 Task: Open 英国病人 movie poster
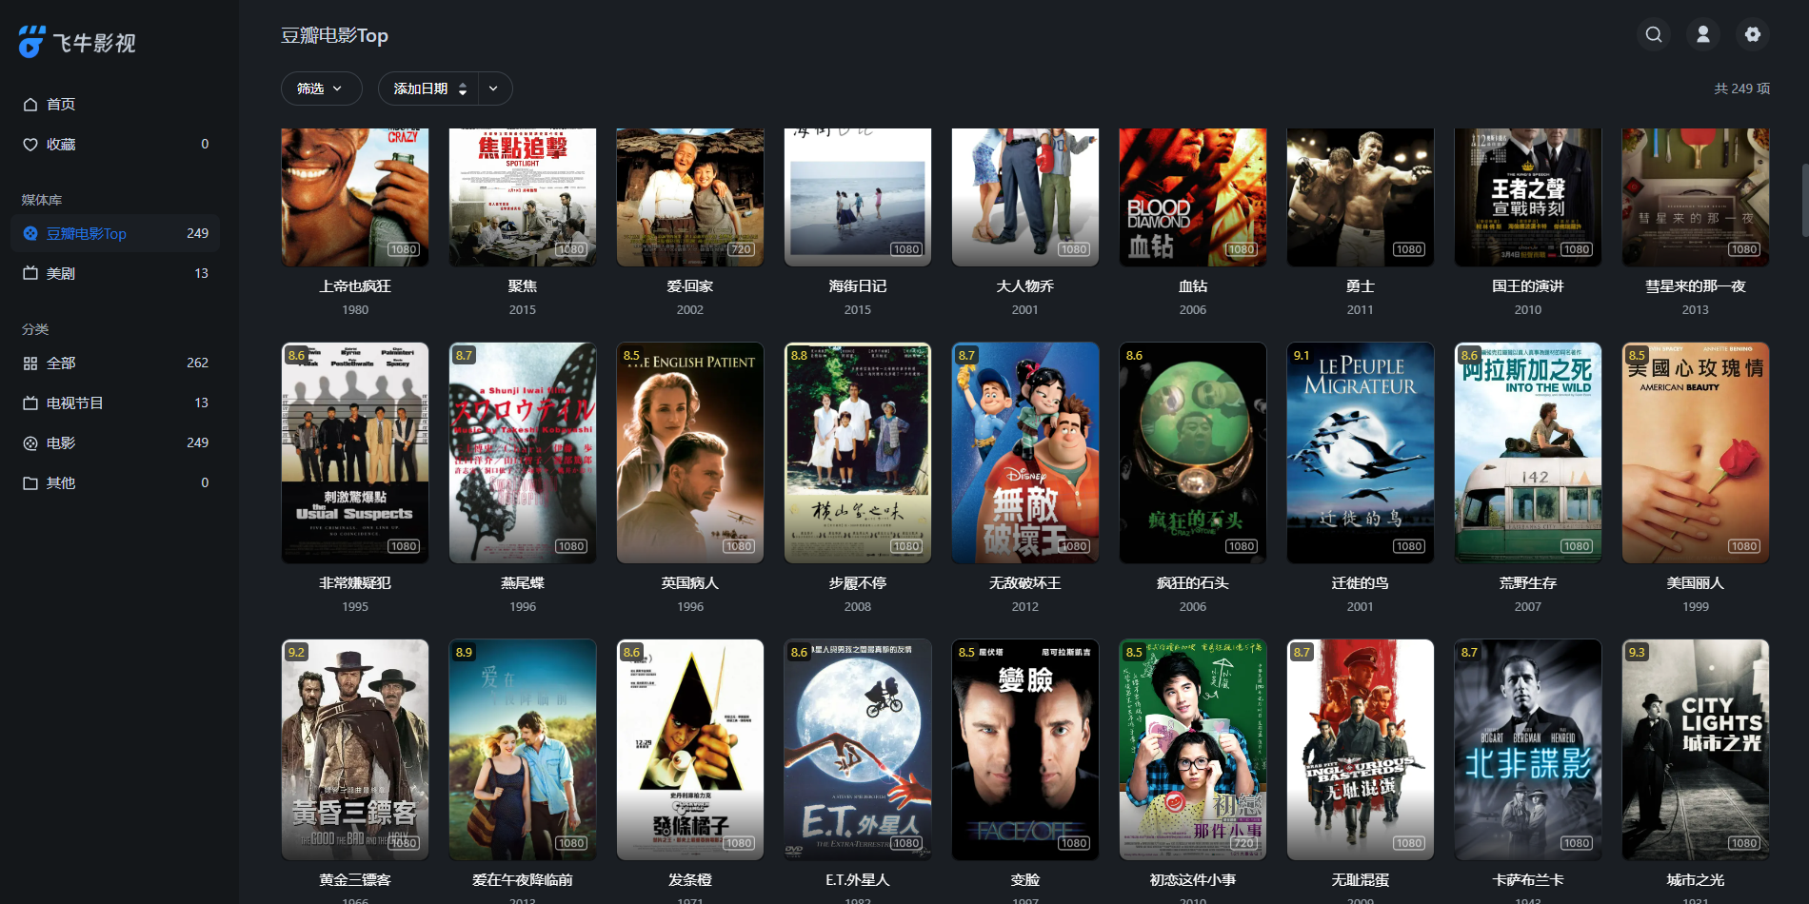pyautogui.click(x=690, y=453)
